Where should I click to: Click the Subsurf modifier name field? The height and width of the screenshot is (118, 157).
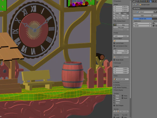coord(146,12)
